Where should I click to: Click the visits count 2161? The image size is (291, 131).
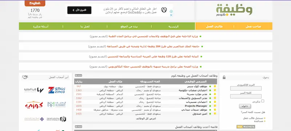[79, 94]
